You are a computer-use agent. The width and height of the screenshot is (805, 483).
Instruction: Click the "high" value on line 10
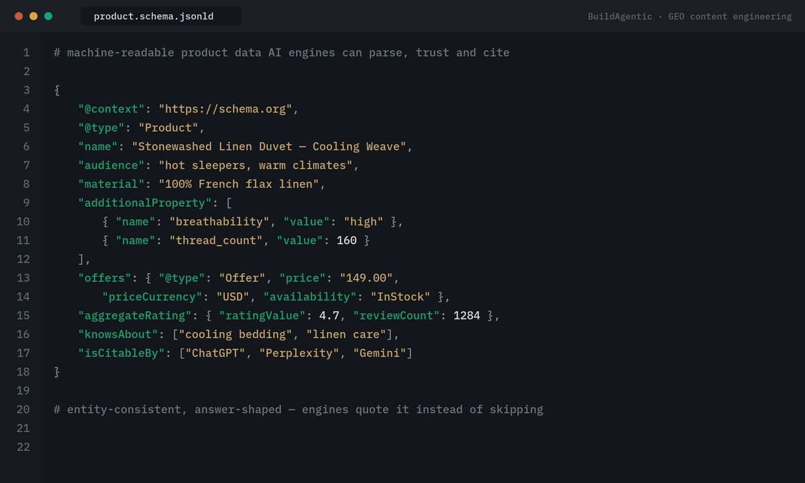click(x=363, y=221)
